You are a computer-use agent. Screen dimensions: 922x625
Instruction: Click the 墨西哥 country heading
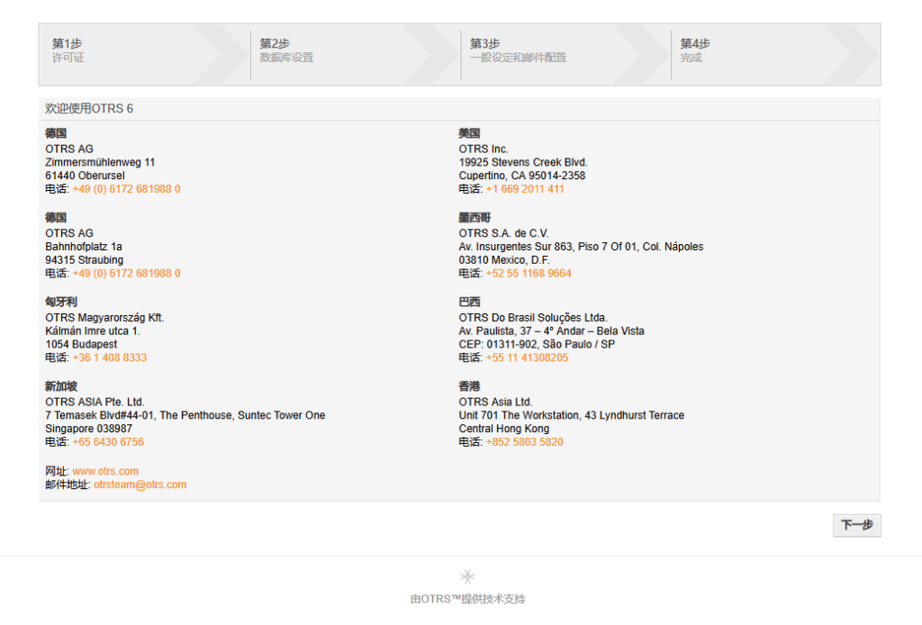click(x=475, y=218)
